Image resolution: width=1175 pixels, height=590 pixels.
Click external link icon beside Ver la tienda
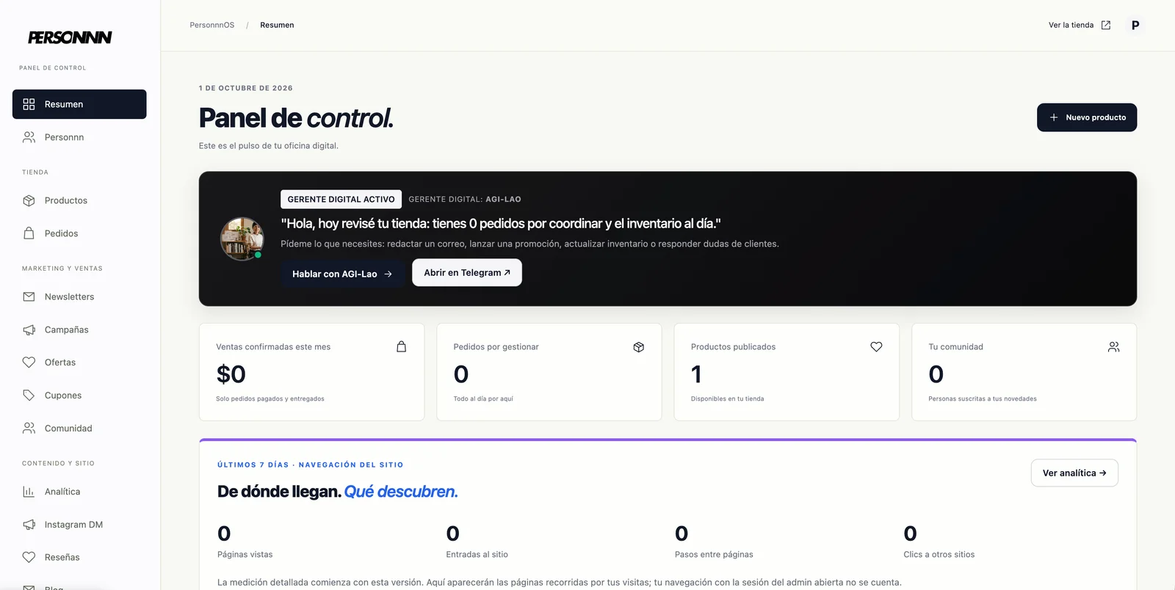pos(1106,25)
